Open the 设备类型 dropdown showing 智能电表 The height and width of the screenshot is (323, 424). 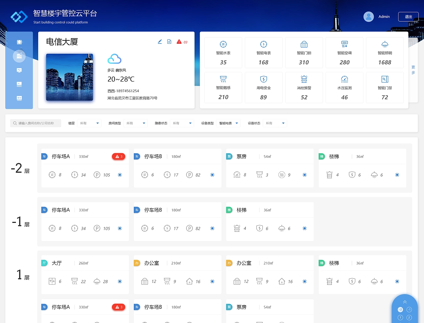(x=229, y=123)
